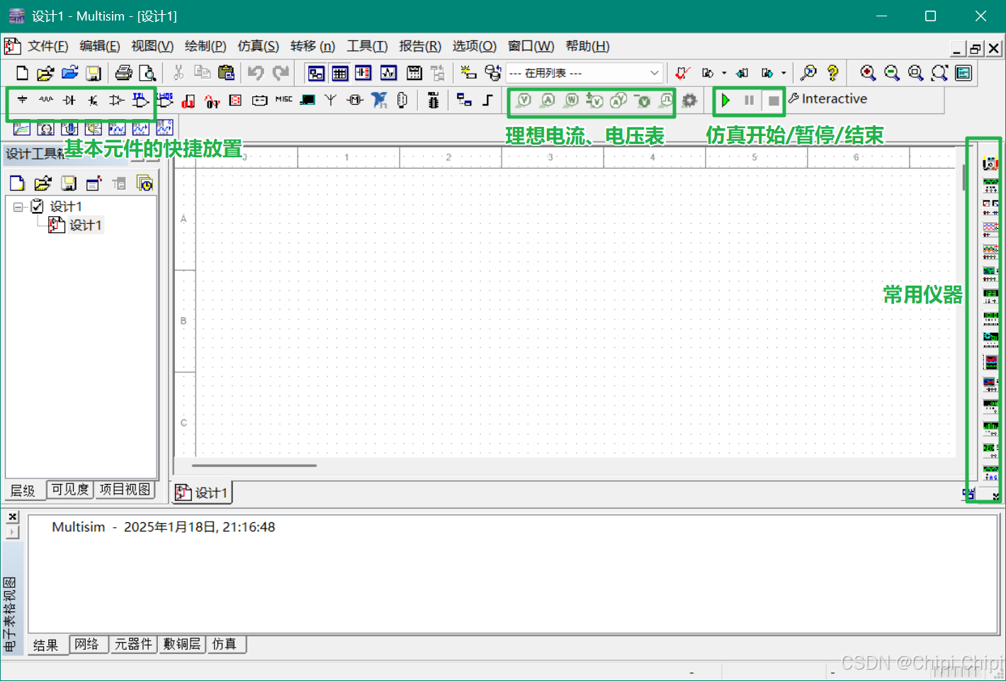The image size is (1006, 681).
Task: Open the 文件(F) menu
Action: click(47, 46)
